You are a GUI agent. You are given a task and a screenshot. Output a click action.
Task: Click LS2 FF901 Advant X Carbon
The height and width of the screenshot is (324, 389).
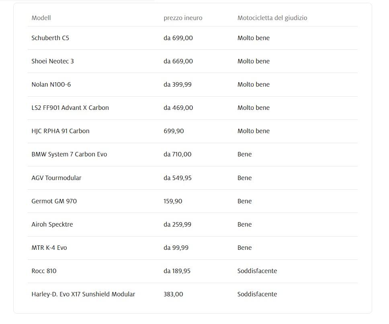(x=70, y=108)
